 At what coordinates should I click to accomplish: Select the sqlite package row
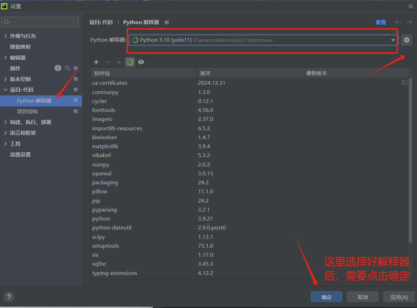point(249,264)
